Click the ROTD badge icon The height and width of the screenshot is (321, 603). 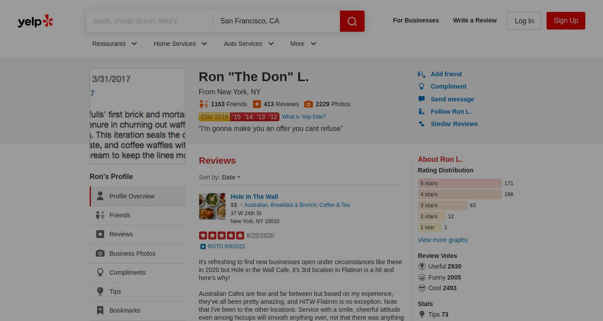(x=203, y=246)
